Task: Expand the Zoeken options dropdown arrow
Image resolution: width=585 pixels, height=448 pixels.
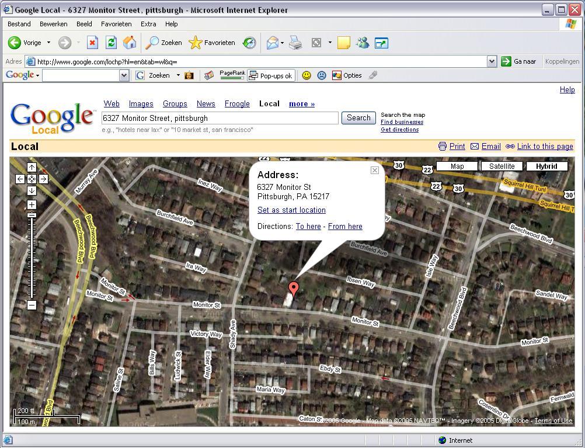Action: pyautogui.click(x=178, y=75)
